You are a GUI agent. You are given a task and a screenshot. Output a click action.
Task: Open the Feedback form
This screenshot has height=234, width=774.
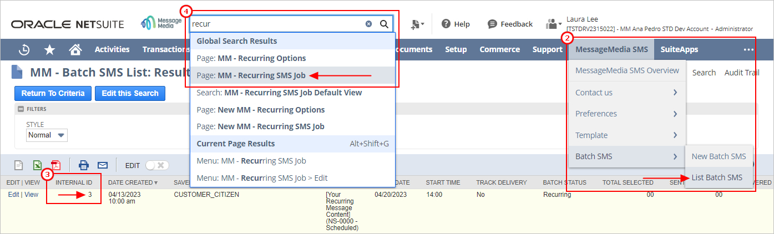coord(510,24)
